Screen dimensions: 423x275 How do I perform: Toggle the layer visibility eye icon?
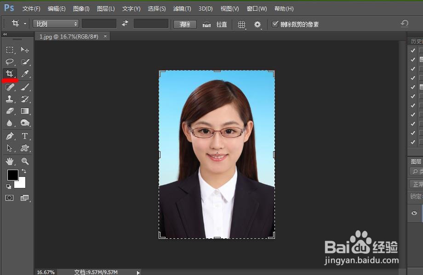(413, 213)
